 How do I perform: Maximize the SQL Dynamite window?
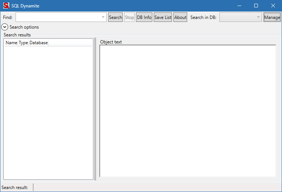256,6
